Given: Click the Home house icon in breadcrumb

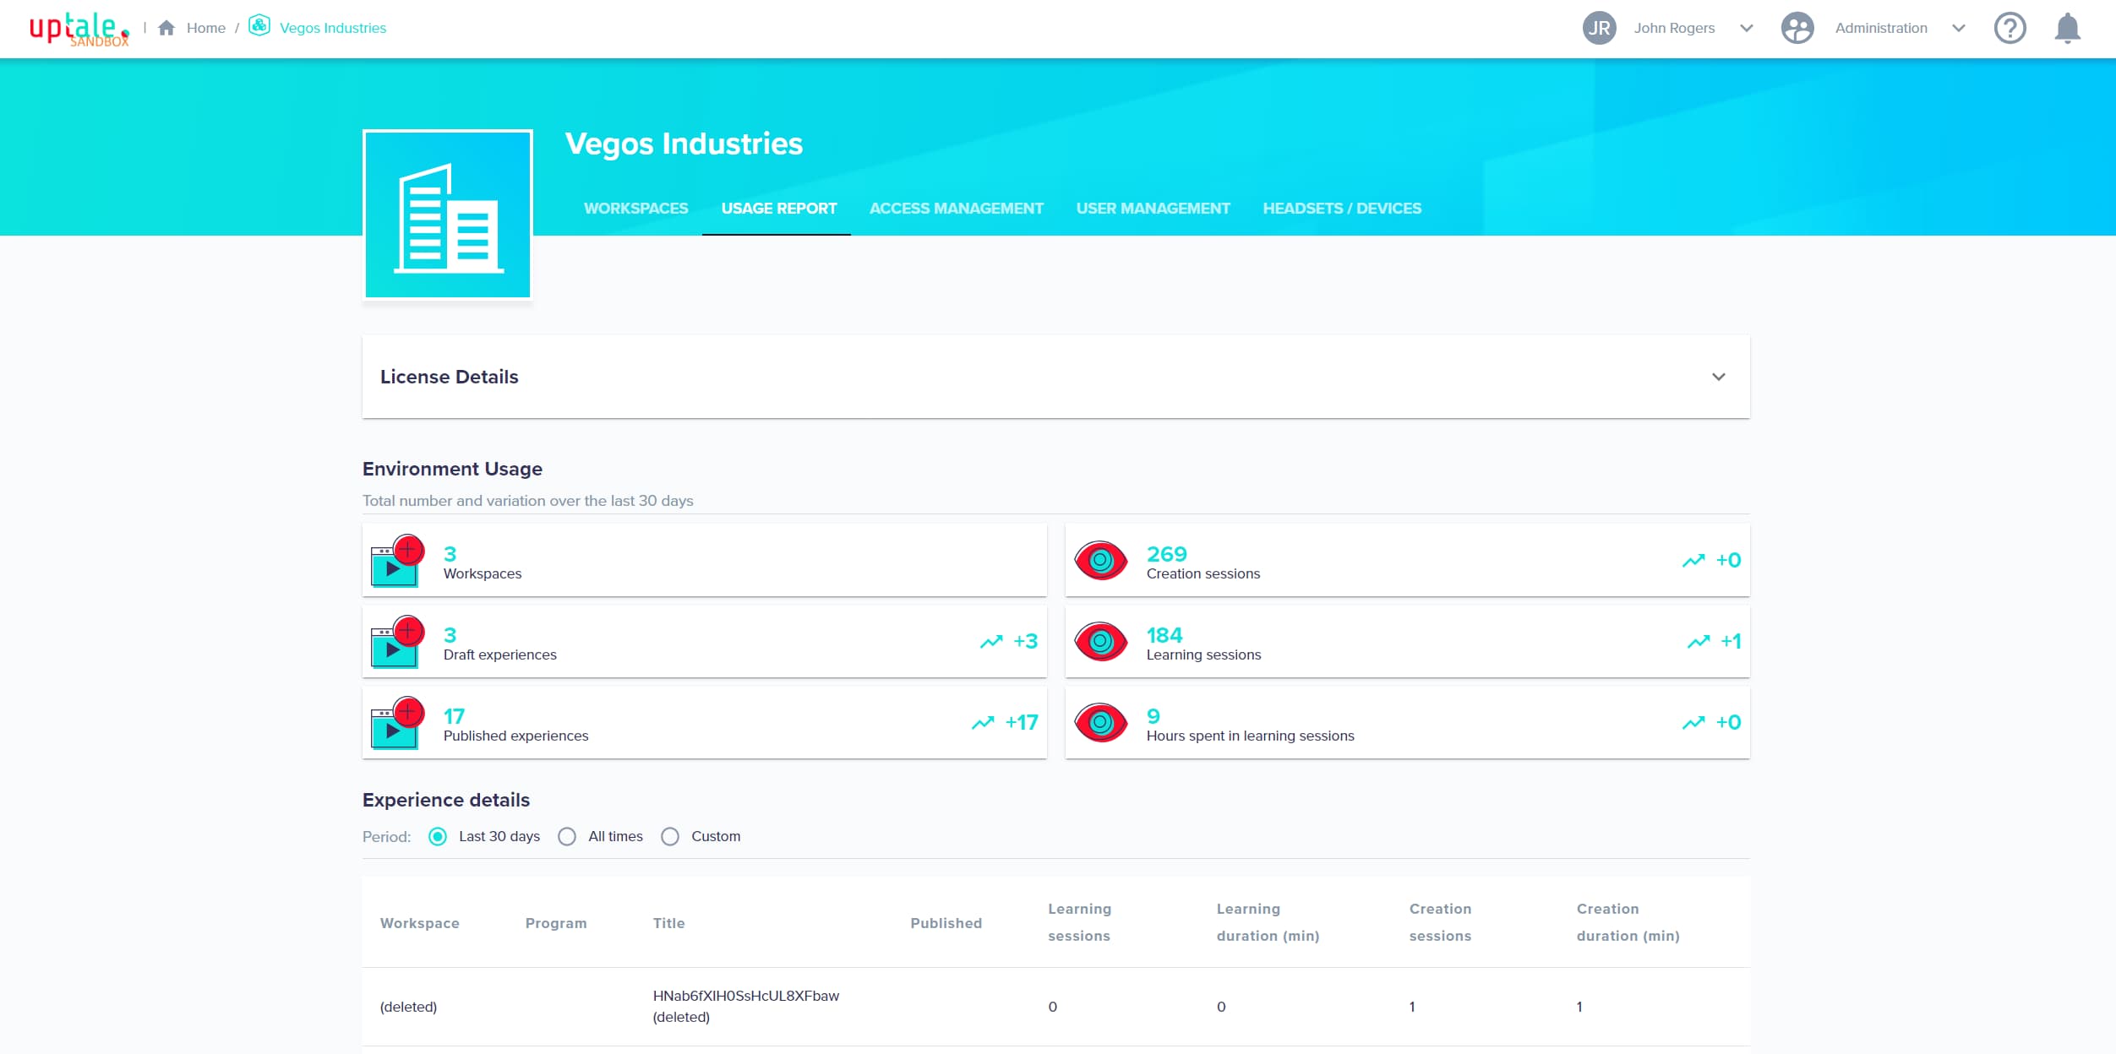Looking at the screenshot, I should [x=166, y=28].
